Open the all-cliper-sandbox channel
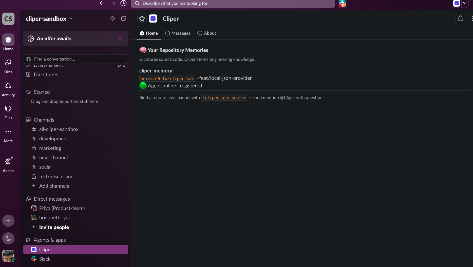The image size is (473, 267). [x=75, y=129]
